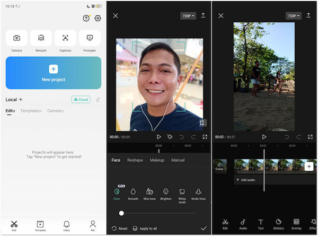
Task: Open the Cloud storage button
Action: click(x=81, y=100)
